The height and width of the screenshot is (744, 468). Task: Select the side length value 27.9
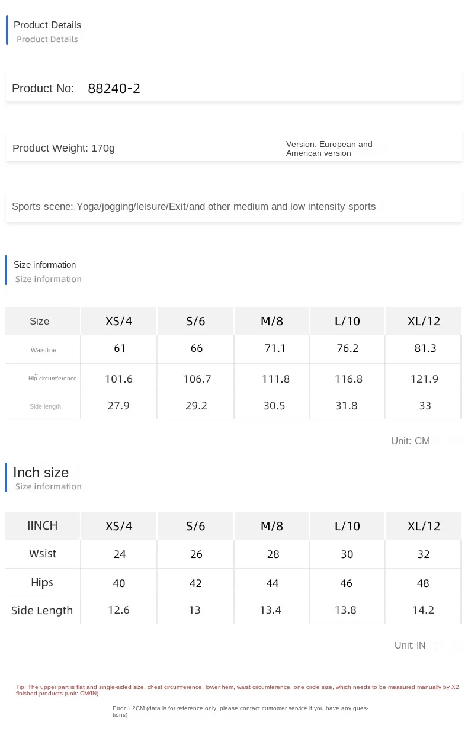118,406
